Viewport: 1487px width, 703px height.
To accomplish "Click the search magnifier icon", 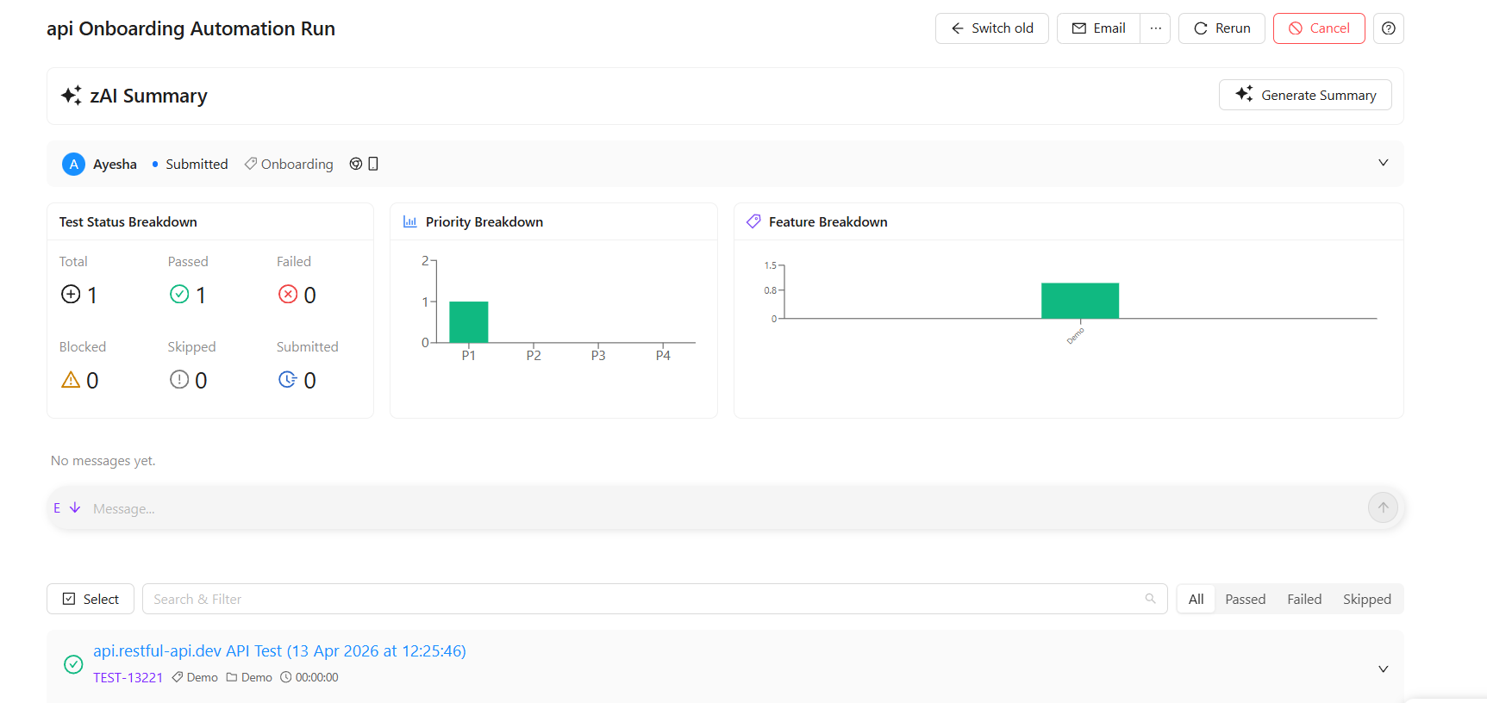I will (1150, 599).
